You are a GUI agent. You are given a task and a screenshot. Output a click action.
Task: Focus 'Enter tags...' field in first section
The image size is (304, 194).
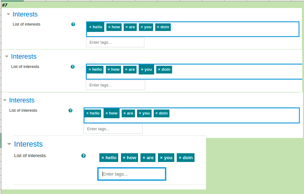[x=115, y=42]
